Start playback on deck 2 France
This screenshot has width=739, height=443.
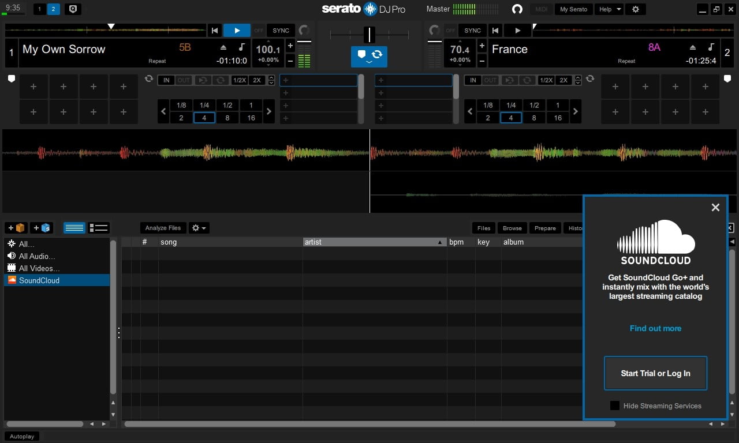pyautogui.click(x=517, y=31)
